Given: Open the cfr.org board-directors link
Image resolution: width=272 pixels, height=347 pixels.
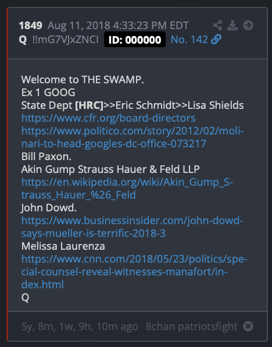Looking at the screenshot, I should click(x=108, y=118).
